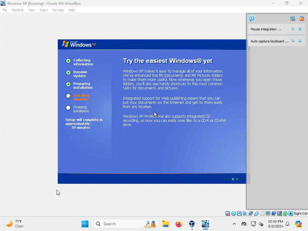Viewport: 308px width, 231px height.
Task: Click the recording status icon
Action: coord(273,214)
